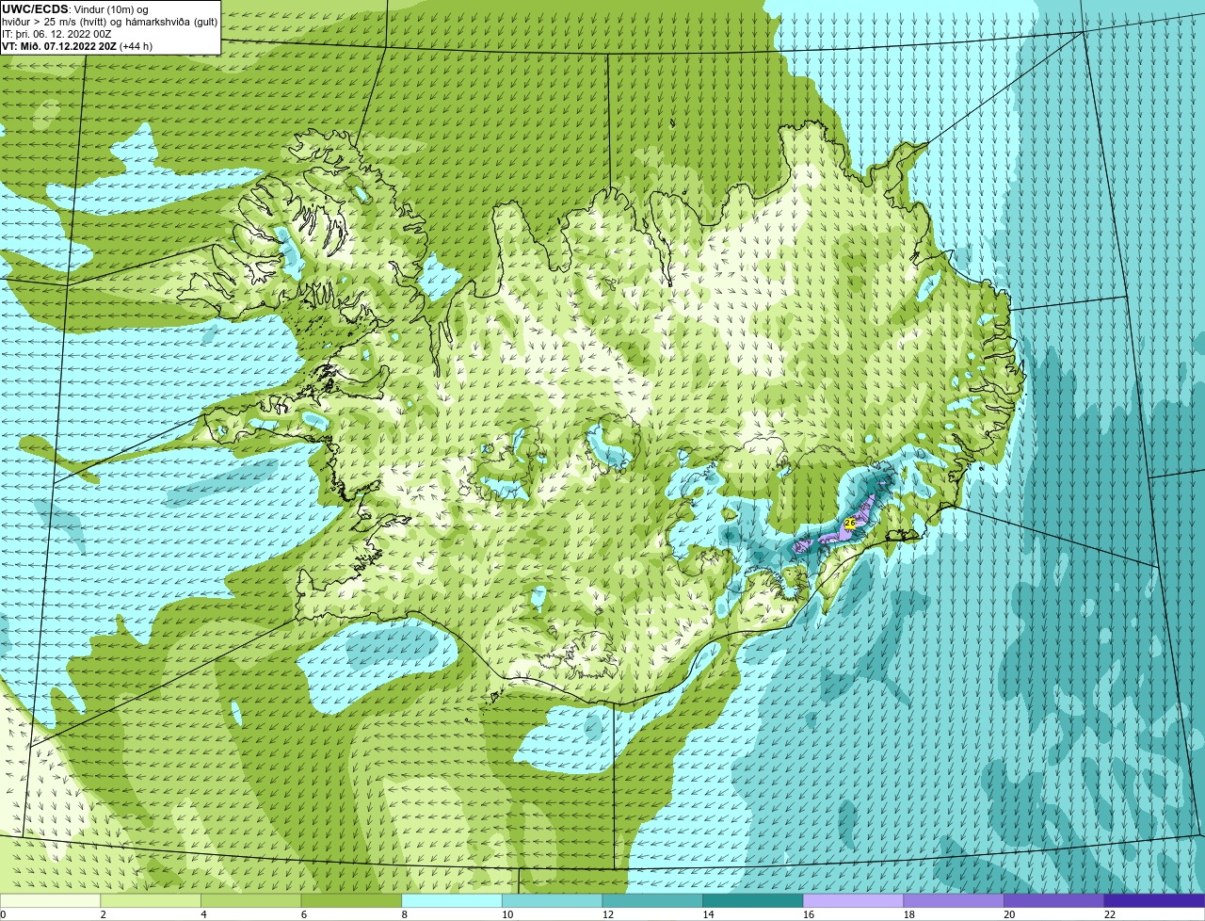This screenshot has width=1205, height=921.
Task: Click the "hviður > 25 m/s (hvítt)" description line
Action: [110, 21]
